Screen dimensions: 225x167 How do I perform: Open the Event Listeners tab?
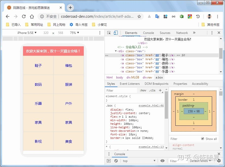[x=130, y=84]
